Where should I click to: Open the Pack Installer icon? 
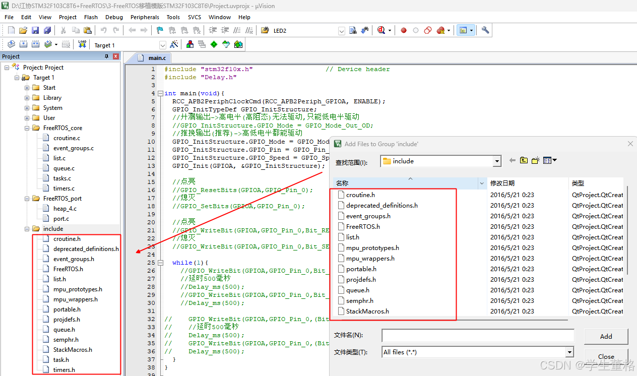[238, 44]
